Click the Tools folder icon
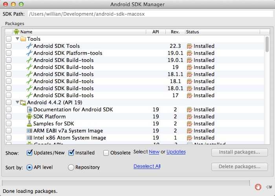Screen dimensions: 275x196 pyautogui.click(x=23, y=39)
